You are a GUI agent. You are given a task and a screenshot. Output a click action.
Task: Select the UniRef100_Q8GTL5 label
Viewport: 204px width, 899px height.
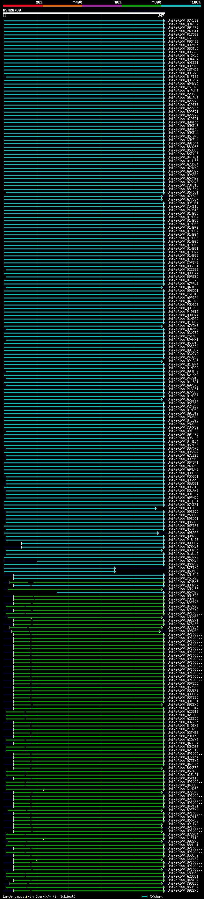click(x=183, y=48)
